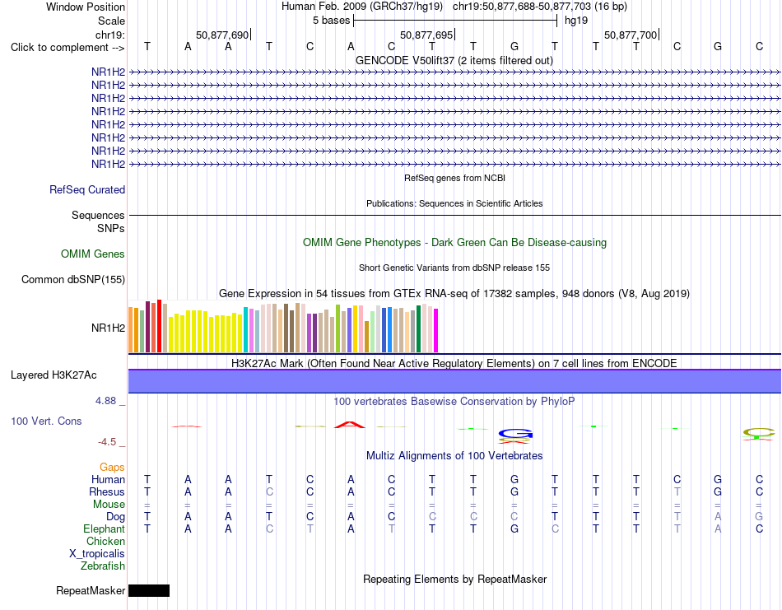Image resolution: width=782 pixels, height=610 pixels.
Task: Click the '5 bases' scale bar label
Action: point(331,21)
